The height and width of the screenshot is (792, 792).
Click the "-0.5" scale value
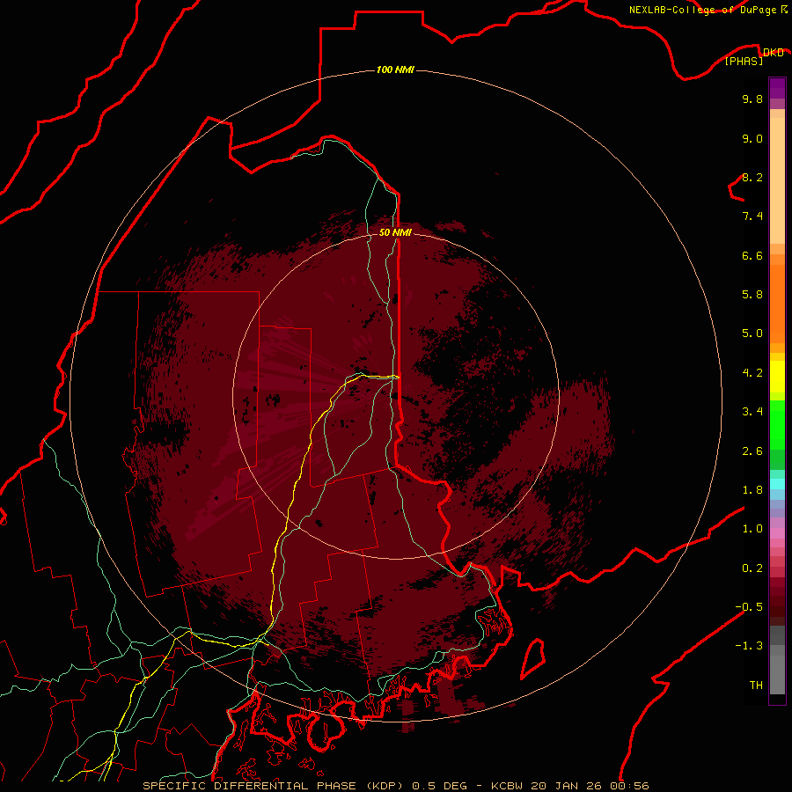point(749,607)
